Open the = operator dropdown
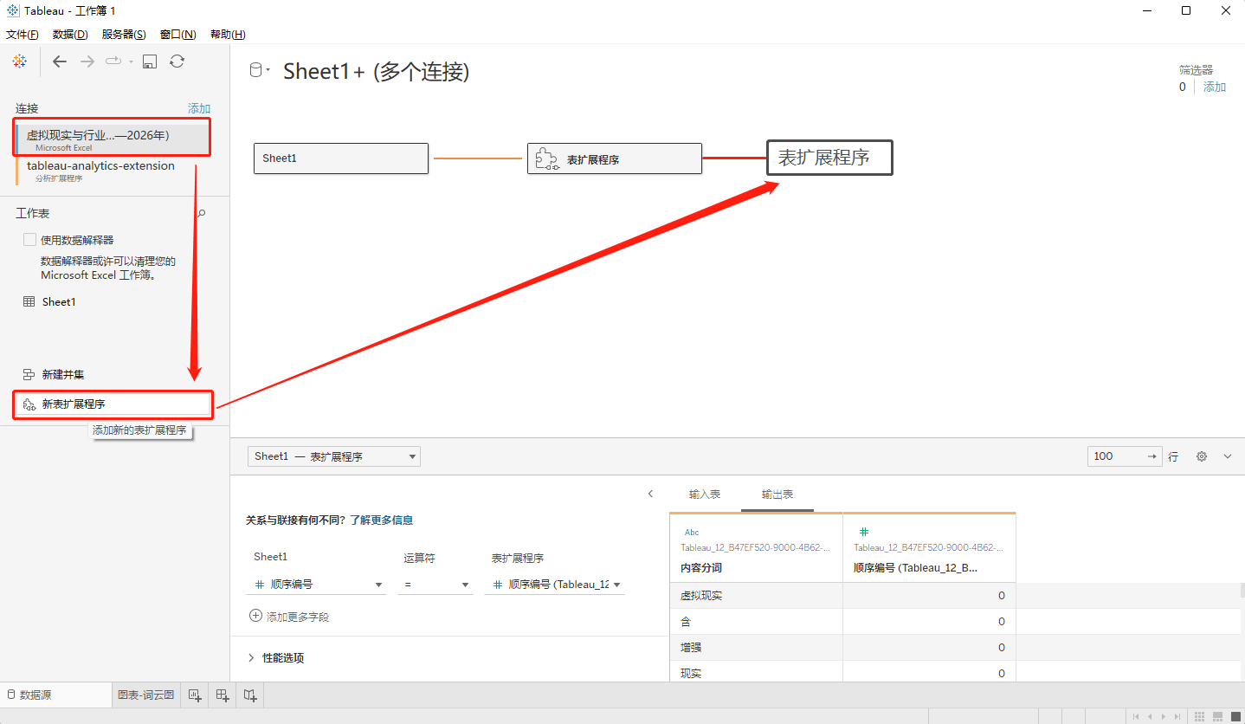Image resolution: width=1245 pixels, height=724 pixels. point(435,585)
